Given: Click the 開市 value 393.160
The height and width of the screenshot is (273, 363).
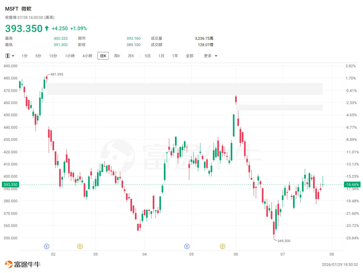Looking at the screenshot, I should click(x=133, y=38).
